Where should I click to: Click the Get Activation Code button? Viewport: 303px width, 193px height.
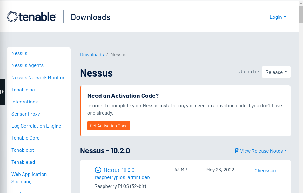click(x=109, y=126)
